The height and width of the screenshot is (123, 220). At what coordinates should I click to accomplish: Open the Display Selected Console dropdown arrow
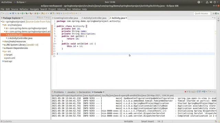pyautogui.click(x=206, y=92)
